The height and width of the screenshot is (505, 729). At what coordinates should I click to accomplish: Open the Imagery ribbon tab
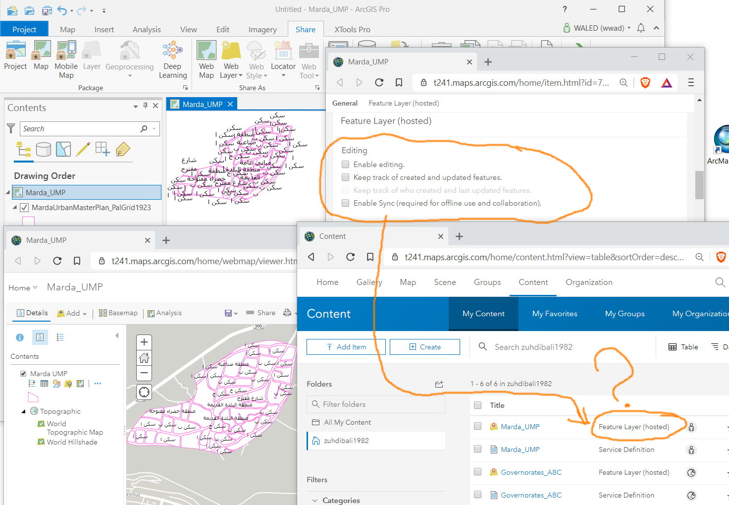(262, 29)
